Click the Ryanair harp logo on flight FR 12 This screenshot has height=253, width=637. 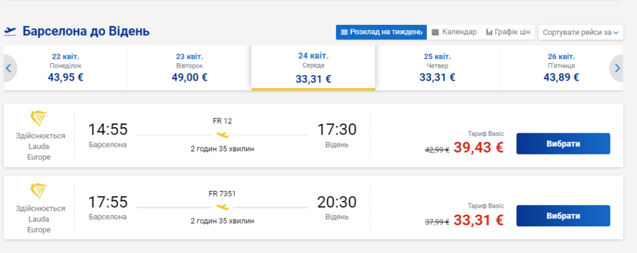(x=39, y=119)
